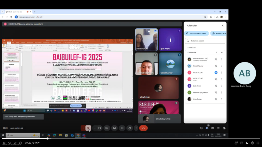Open Chrome downloads icon
This screenshot has width=262, height=147.
(x=217, y=17)
